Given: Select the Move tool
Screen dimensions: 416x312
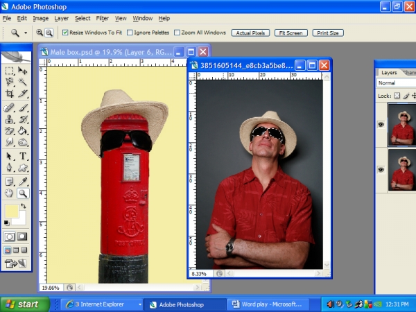Looking at the screenshot, I should pyautogui.click(x=23, y=71).
